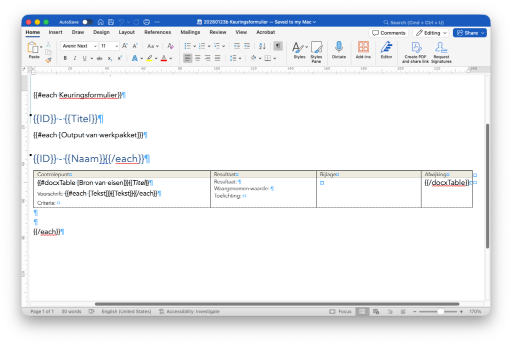Toggle the AutoSave switch
Screen dimensions: 512x344
[87, 22]
